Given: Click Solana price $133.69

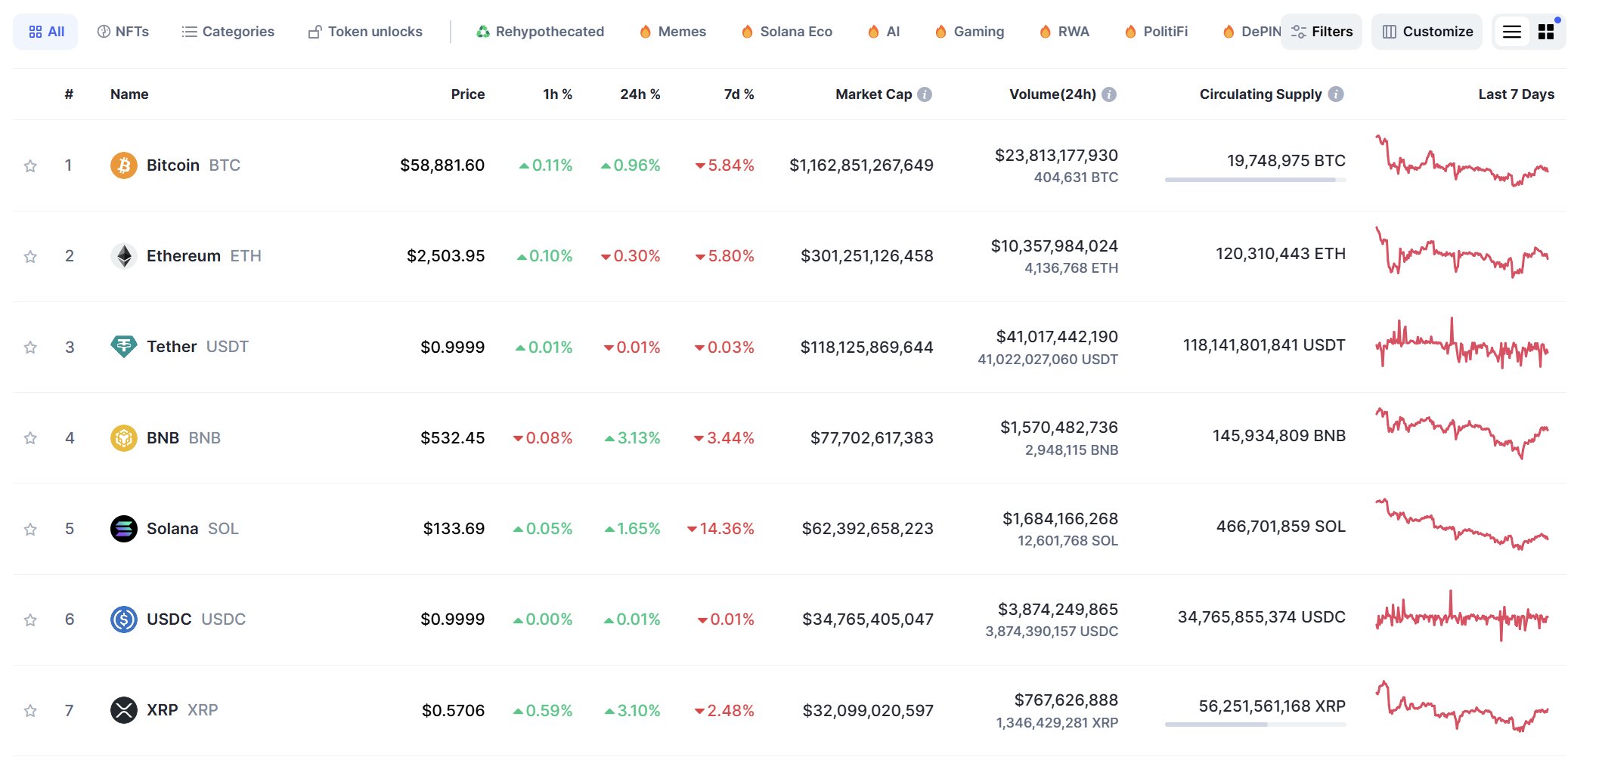Looking at the screenshot, I should [x=454, y=529].
